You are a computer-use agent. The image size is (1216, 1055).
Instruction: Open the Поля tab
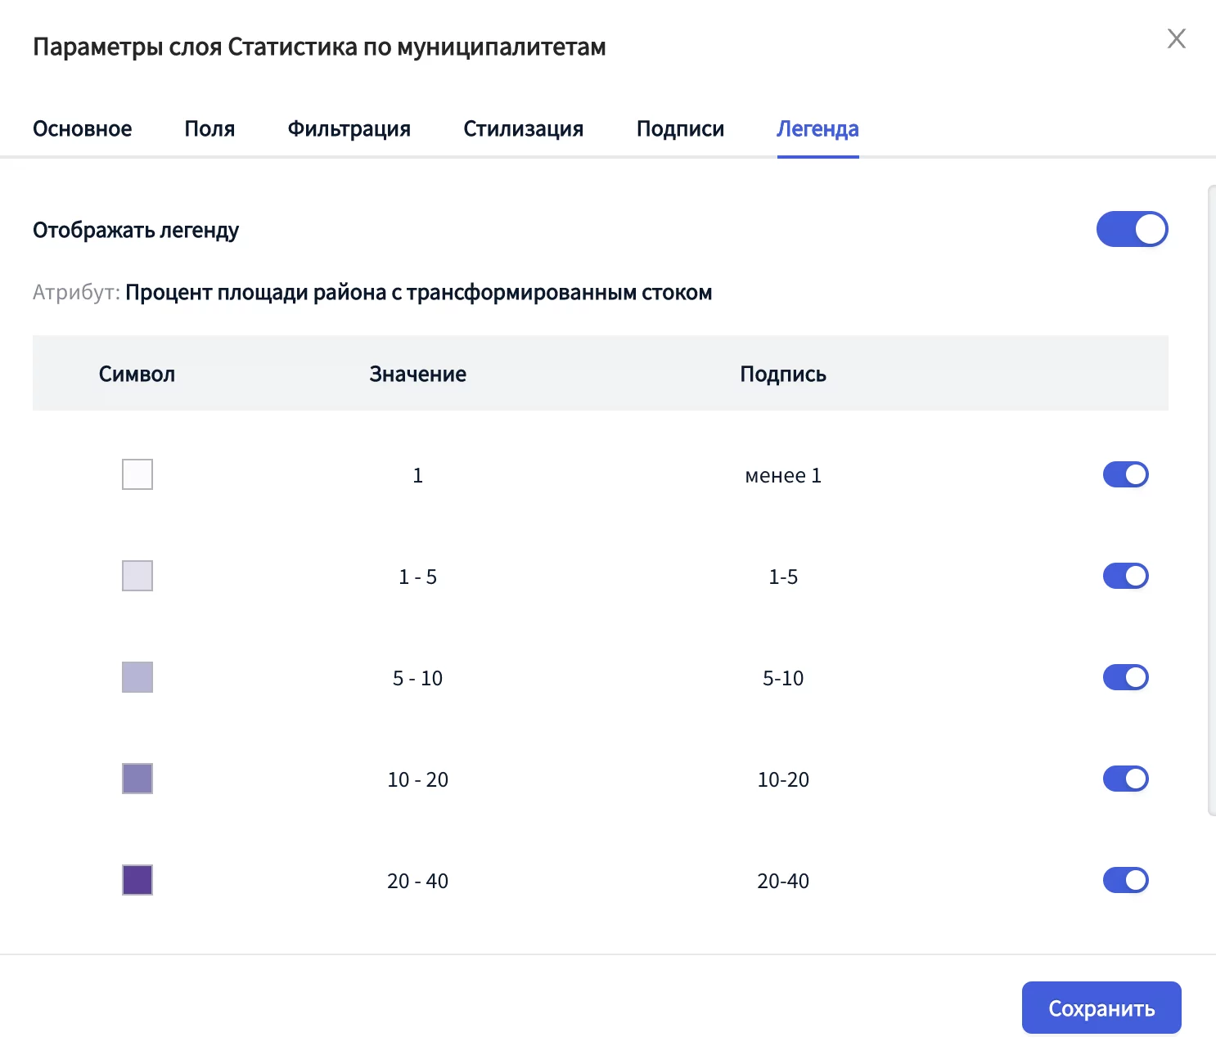(x=209, y=129)
